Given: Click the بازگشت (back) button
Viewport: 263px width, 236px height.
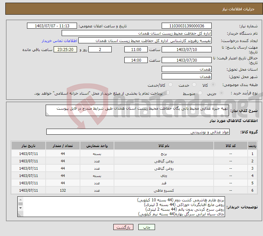Looking at the screenshot, I should pyautogui.click(x=123, y=227).
